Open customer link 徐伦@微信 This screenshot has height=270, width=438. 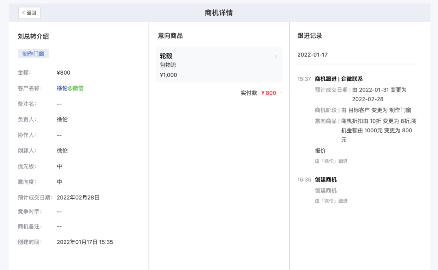(x=70, y=88)
